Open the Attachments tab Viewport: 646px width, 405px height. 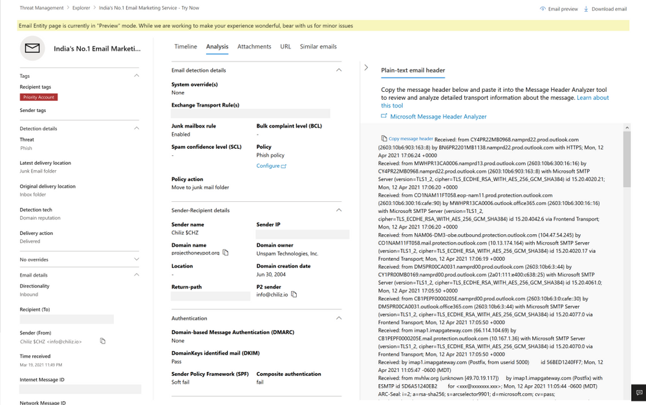(254, 47)
